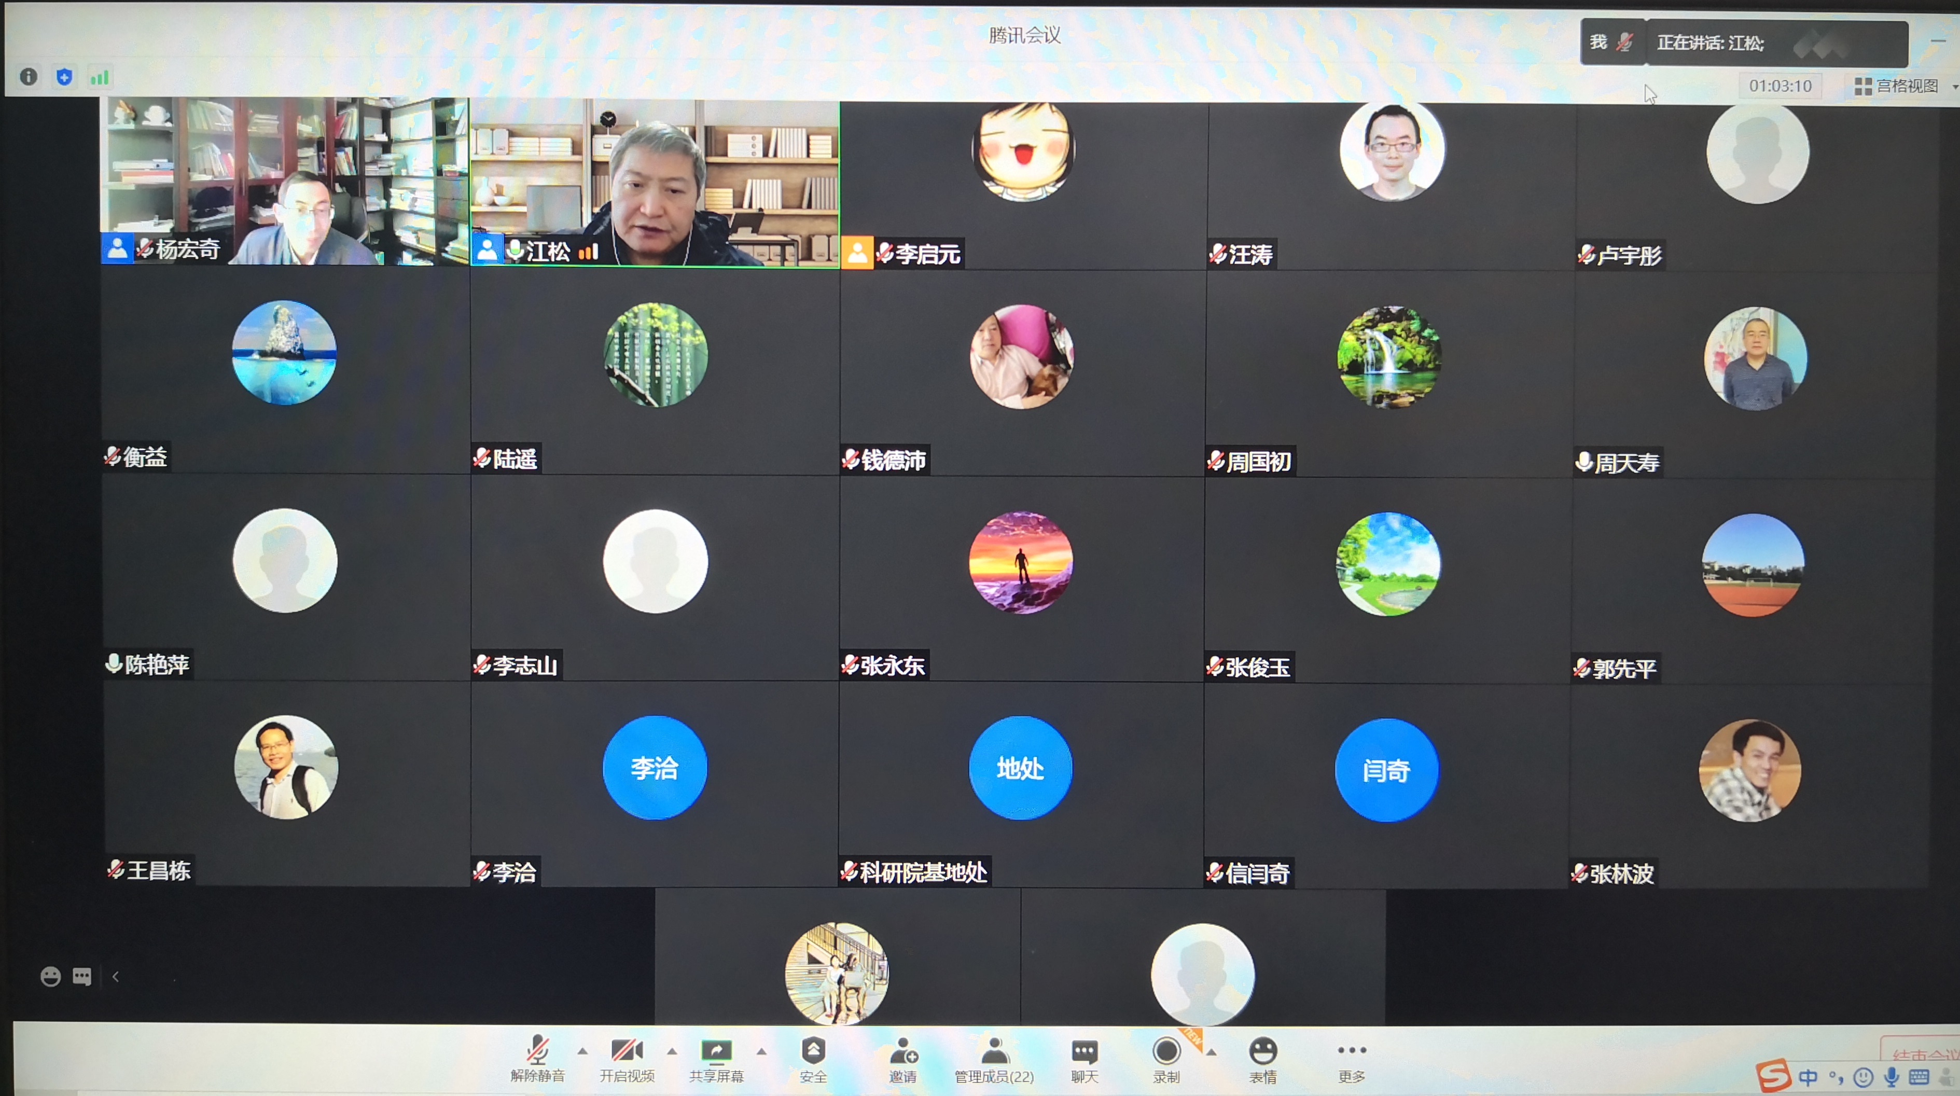Expand video options arrow beside 开启视频
Screen dimensions: 1960x1096
point(672,1052)
